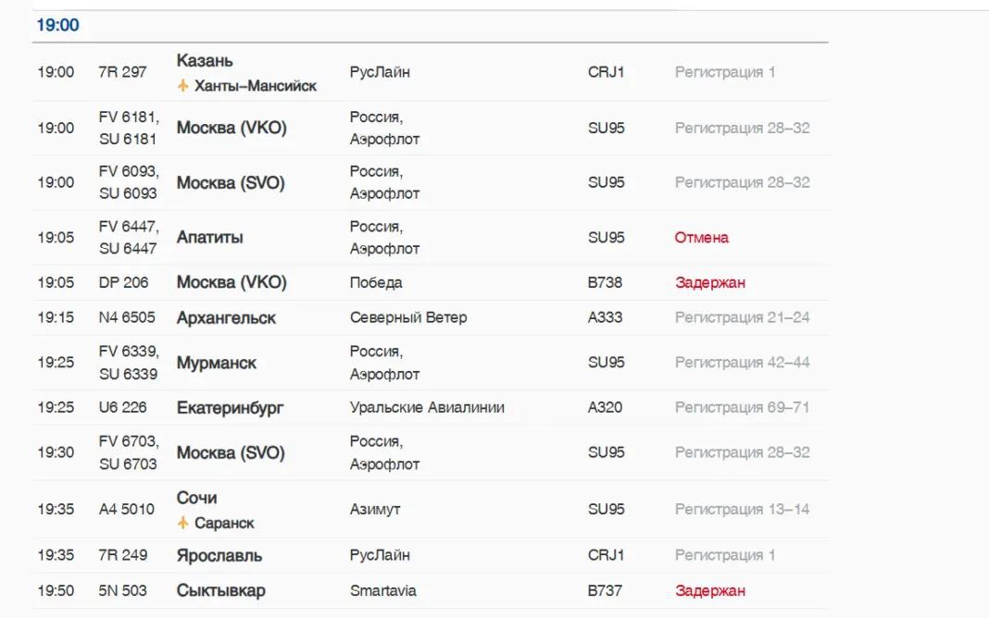The height and width of the screenshot is (618, 989).
Task: Click Задержан status for flight DP 206
Action: pyautogui.click(x=710, y=283)
